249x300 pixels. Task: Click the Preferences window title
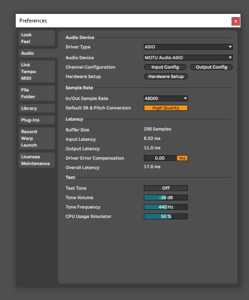pos(33,21)
